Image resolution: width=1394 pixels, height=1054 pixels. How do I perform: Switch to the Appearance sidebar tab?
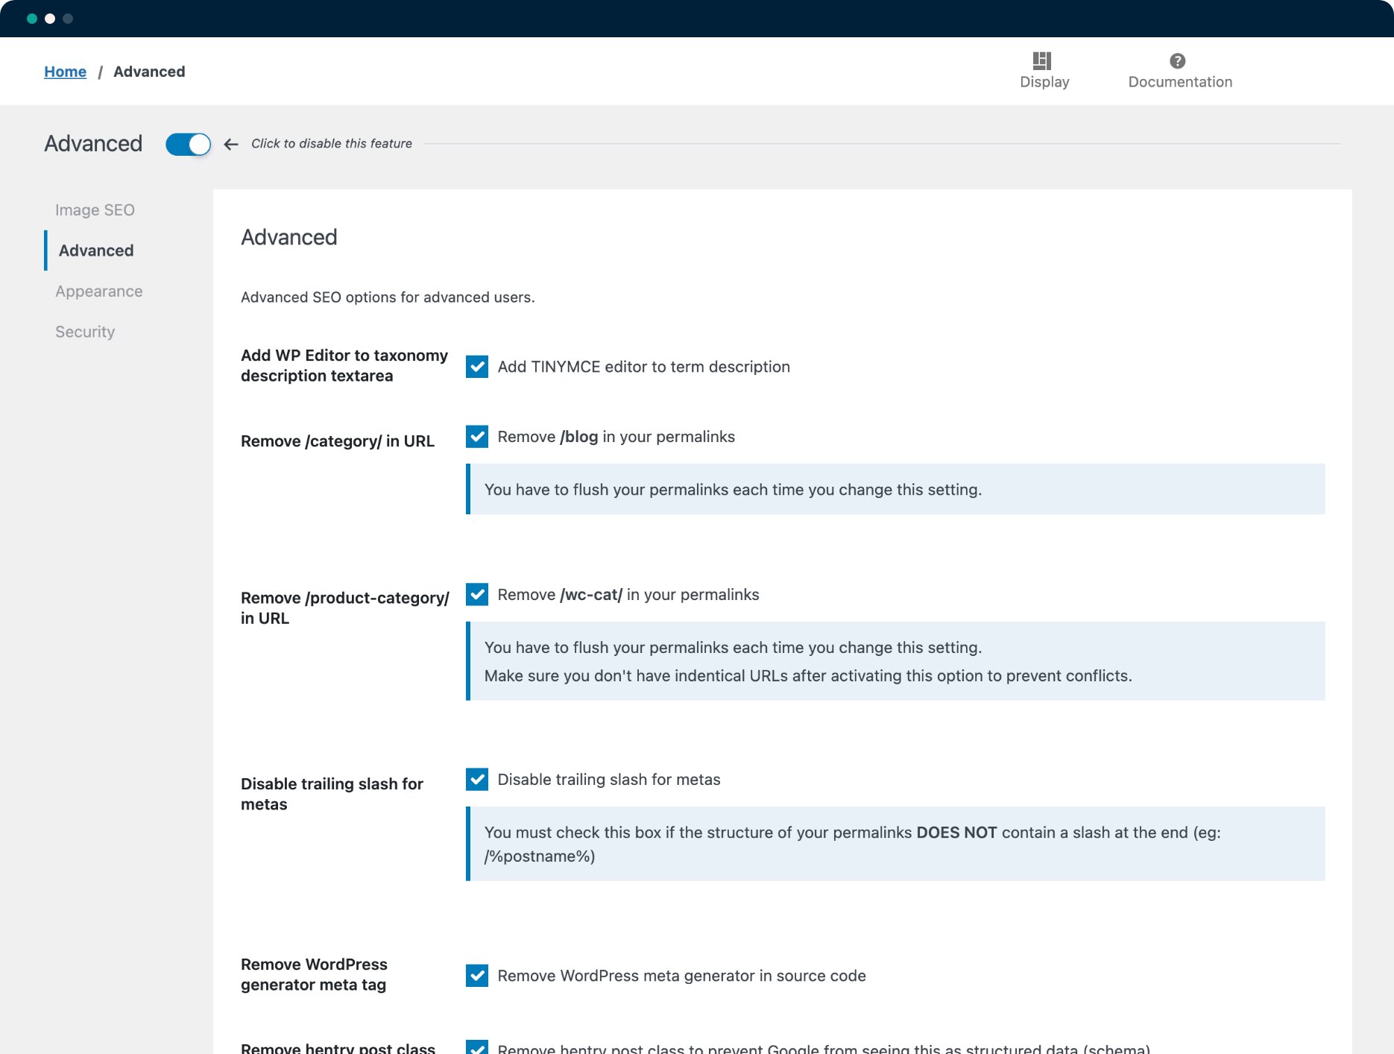[x=99, y=291]
